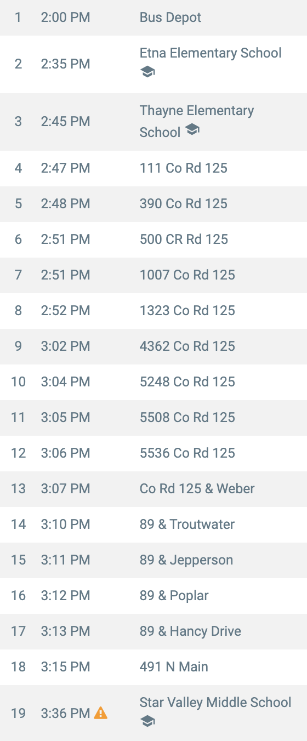Select stop 5248 Co Rd 125
This screenshot has width=307, height=741.
pos(153,382)
